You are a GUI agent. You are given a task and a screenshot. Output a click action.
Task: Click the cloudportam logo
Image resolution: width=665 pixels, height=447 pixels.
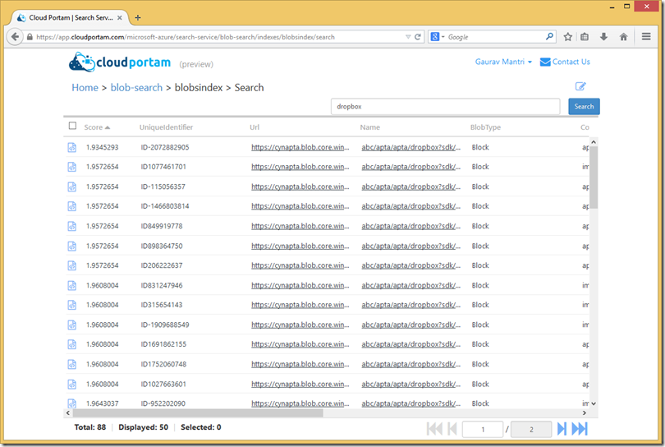(120, 62)
